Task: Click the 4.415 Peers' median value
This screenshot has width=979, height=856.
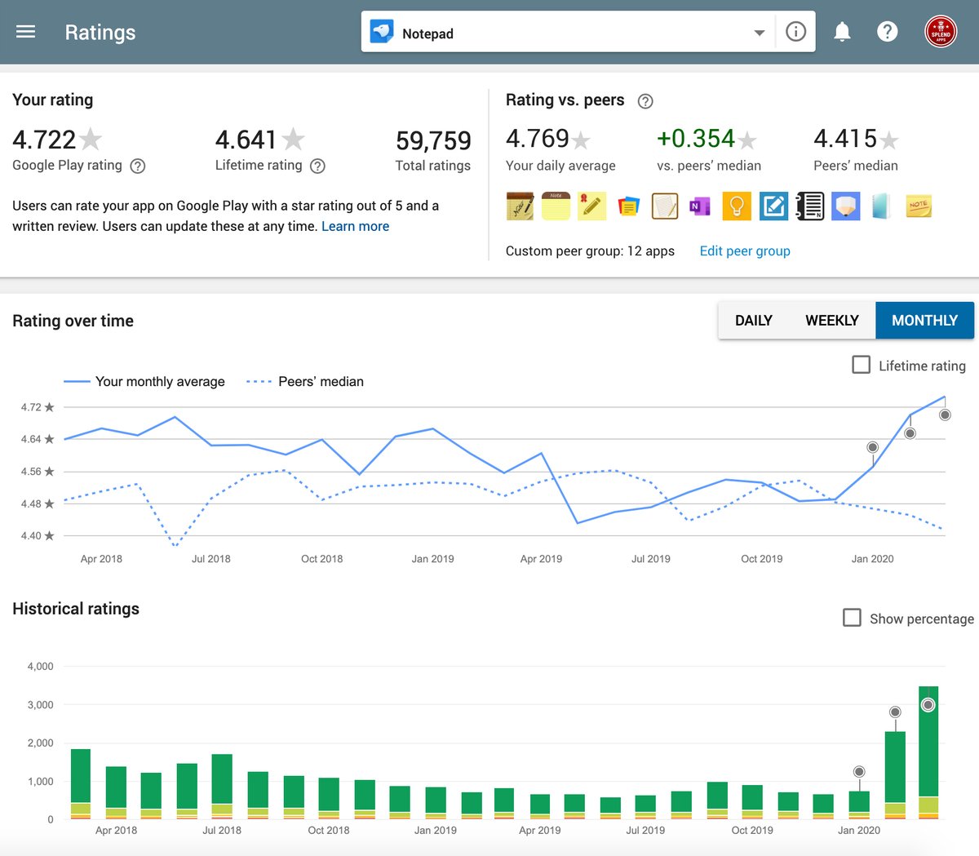Action: click(x=845, y=139)
